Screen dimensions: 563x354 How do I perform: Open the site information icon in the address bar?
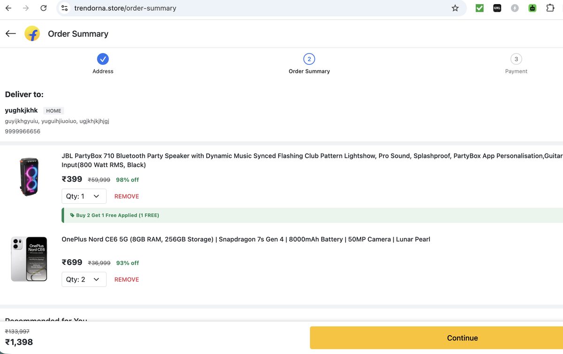[x=65, y=8]
